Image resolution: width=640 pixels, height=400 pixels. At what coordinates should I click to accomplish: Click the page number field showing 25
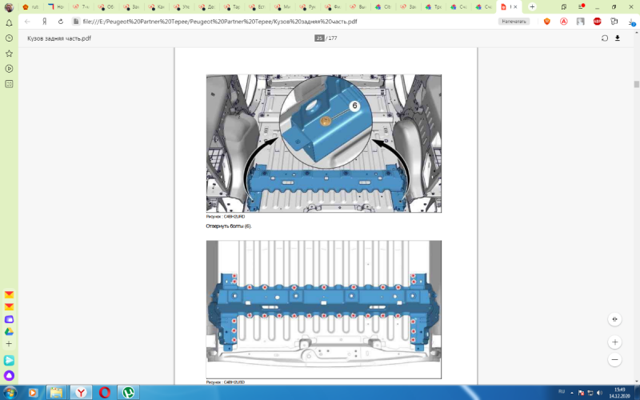coord(319,38)
